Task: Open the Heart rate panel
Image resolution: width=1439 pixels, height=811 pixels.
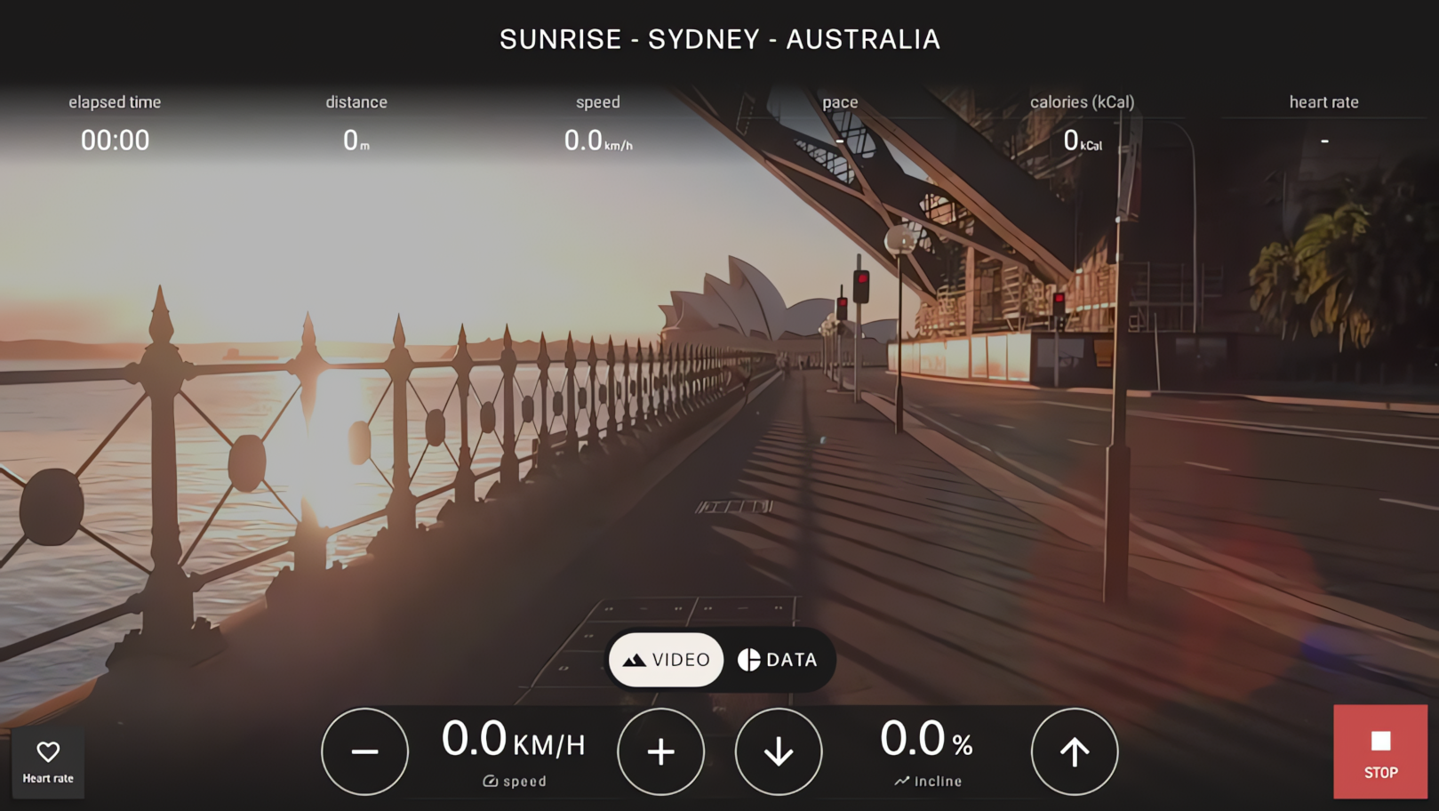Action: pos(48,762)
